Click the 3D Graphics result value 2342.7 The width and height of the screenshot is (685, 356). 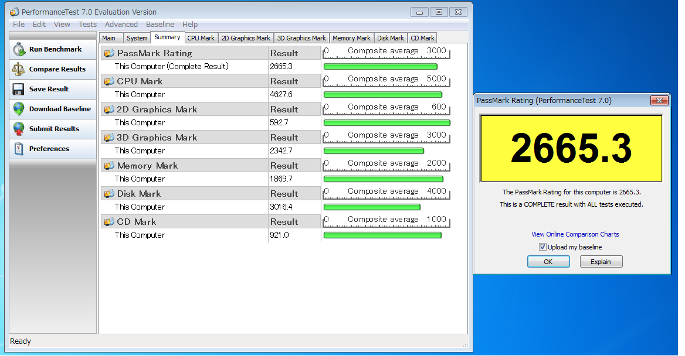[x=281, y=151]
